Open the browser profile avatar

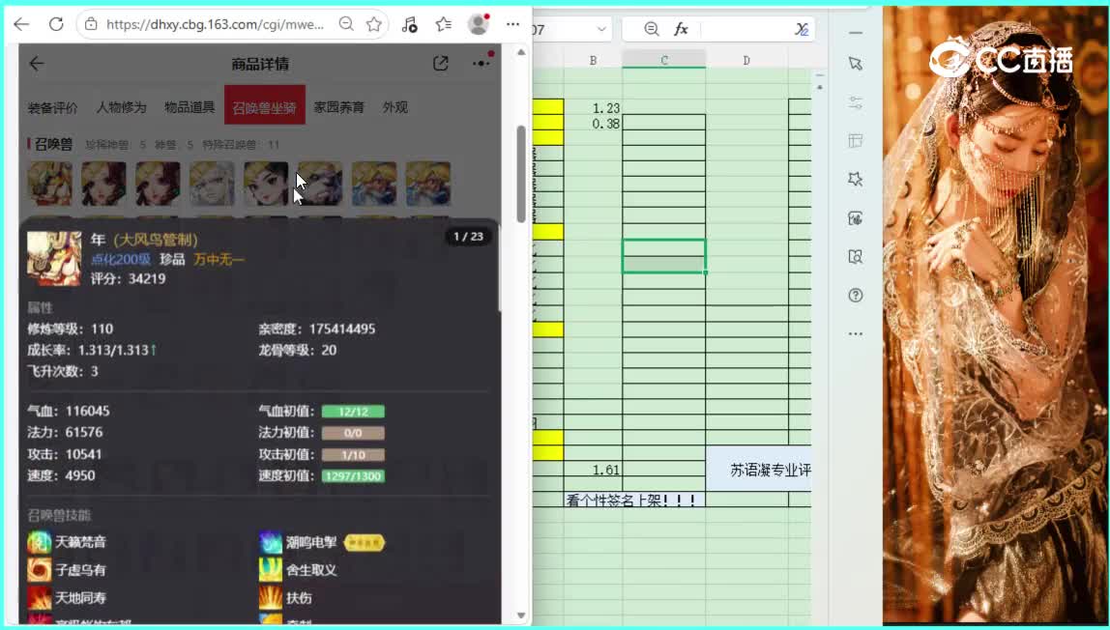click(x=480, y=24)
